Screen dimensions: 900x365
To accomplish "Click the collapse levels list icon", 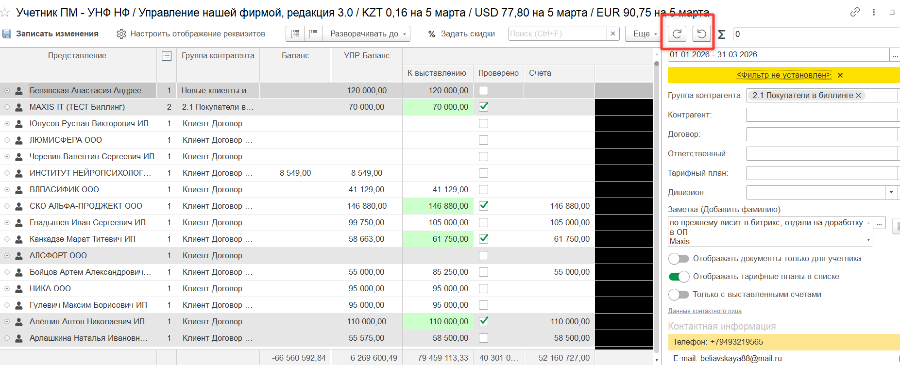I will click(x=313, y=33).
